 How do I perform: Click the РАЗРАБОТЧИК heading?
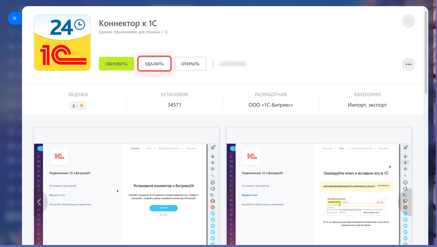(271, 95)
